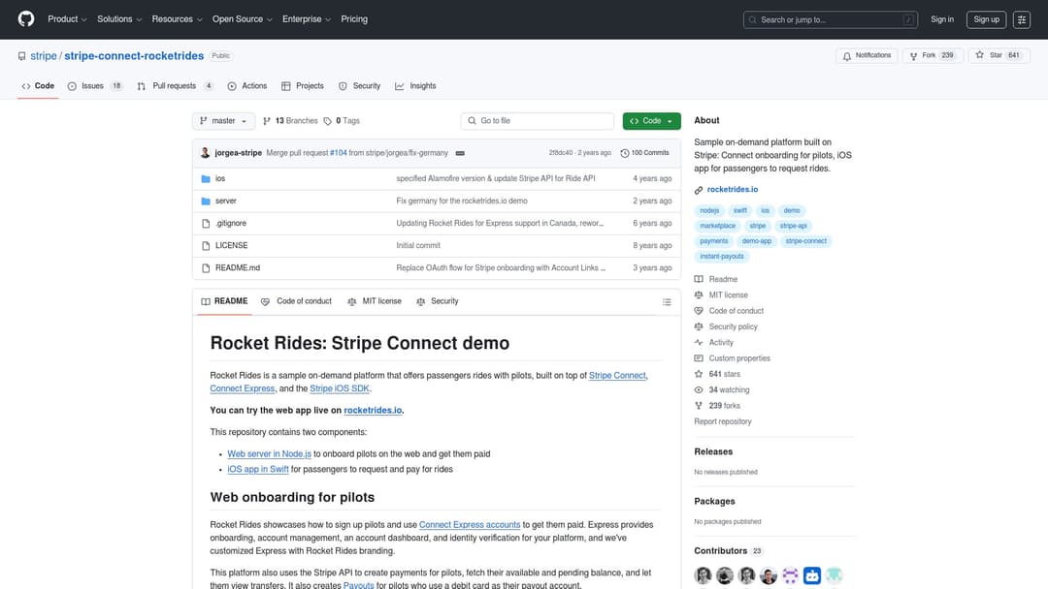1048x589 pixels.
Task: View the 34 watching list
Action: pyautogui.click(x=729, y=390)
